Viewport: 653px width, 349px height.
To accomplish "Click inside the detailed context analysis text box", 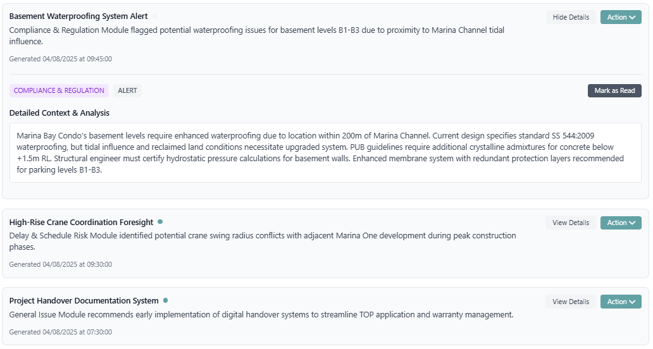I will coord(325,152).
